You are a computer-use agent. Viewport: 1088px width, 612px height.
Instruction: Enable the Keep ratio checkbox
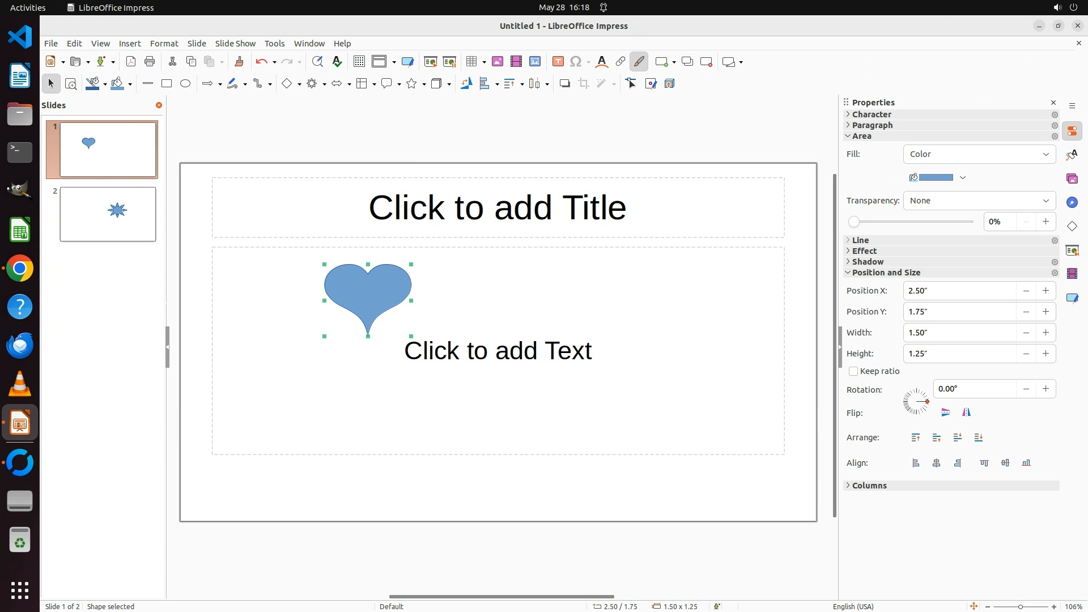tap(853, 371)
